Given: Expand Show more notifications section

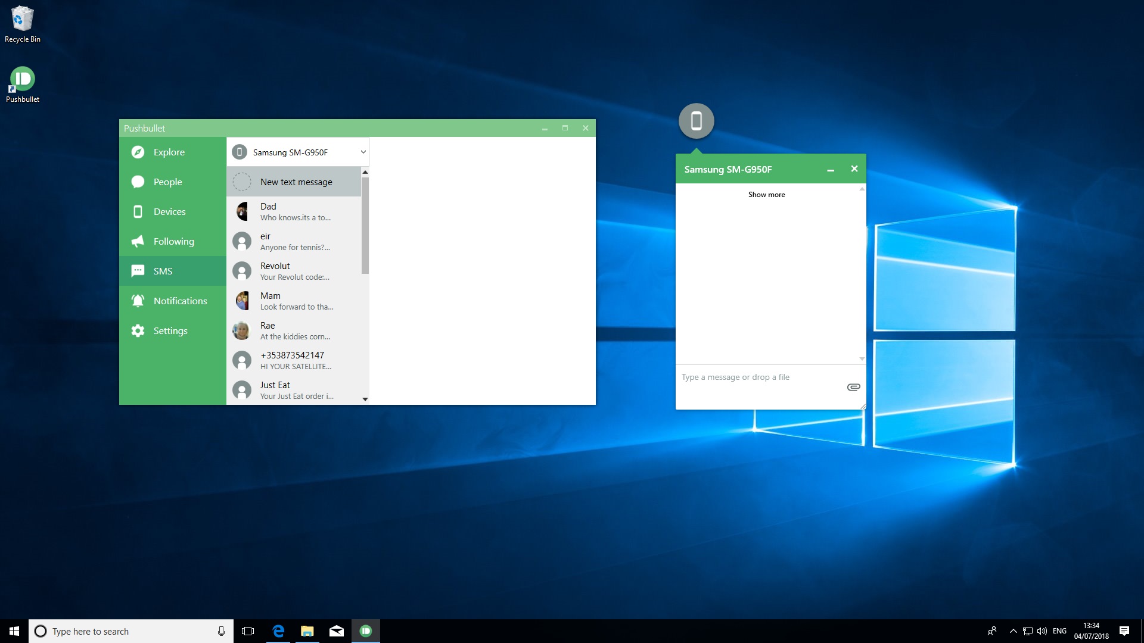Looking at the screenshot, I should [767, 195].
